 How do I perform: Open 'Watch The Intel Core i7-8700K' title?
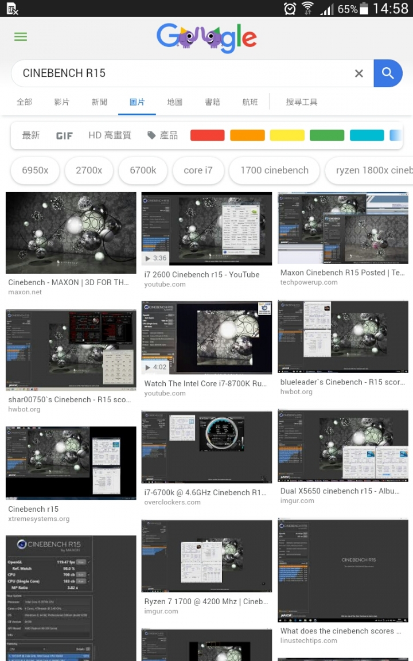(x=206, y=384)
